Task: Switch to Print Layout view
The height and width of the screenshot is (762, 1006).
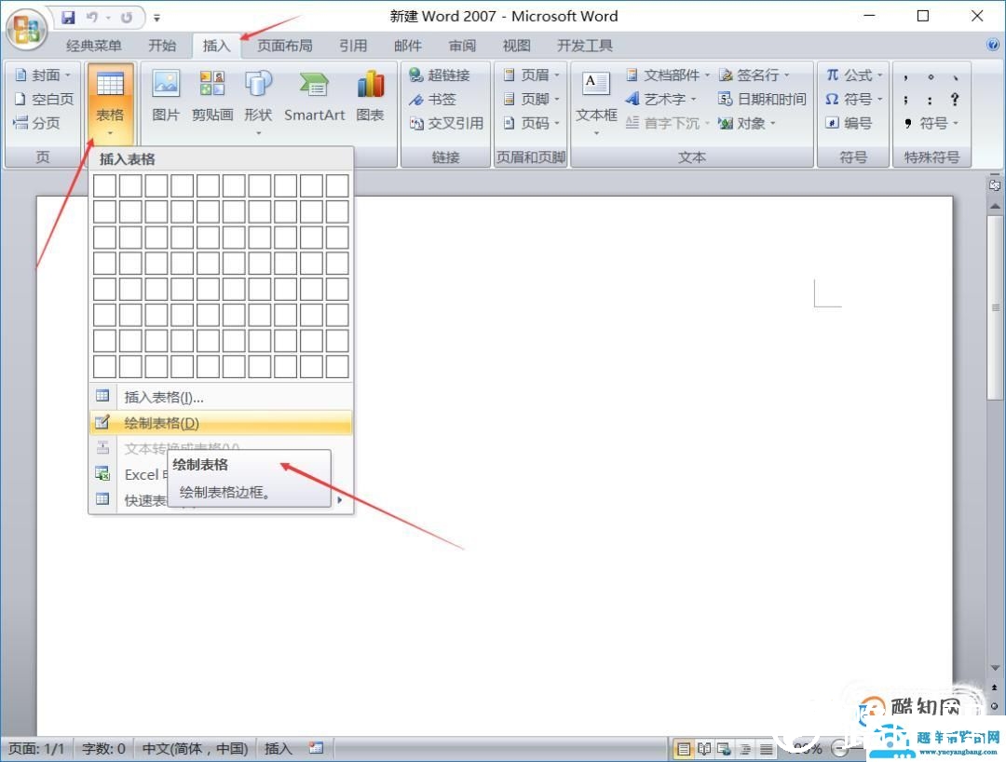Action: (x=684, y=749)
